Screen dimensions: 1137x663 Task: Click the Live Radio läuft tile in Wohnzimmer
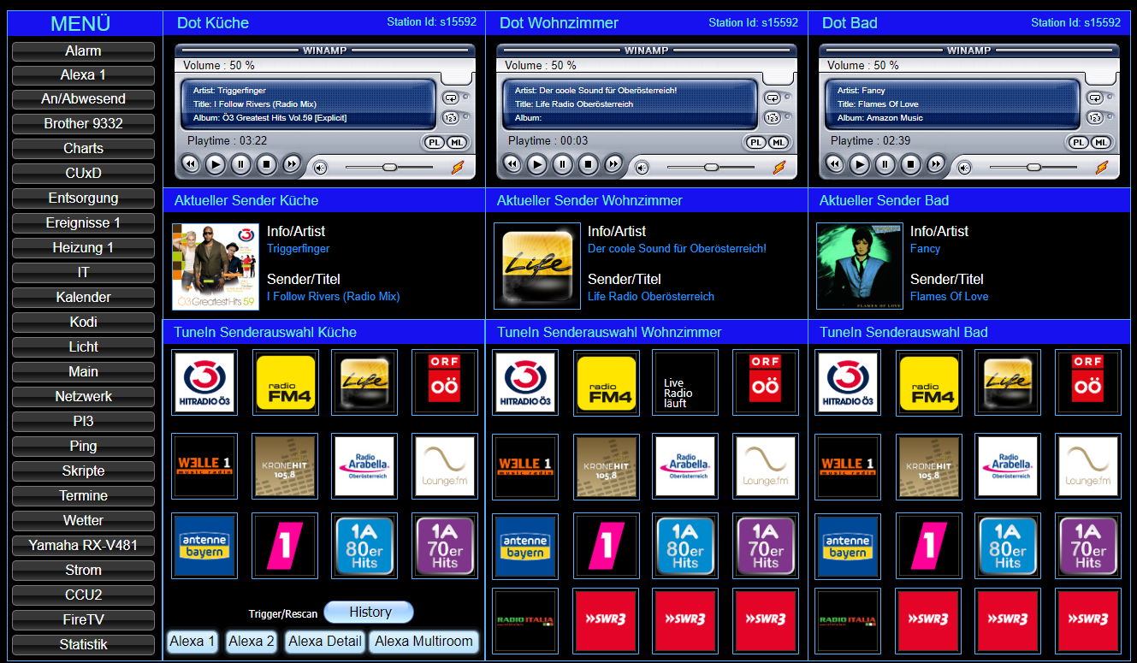tap(685, 382)
